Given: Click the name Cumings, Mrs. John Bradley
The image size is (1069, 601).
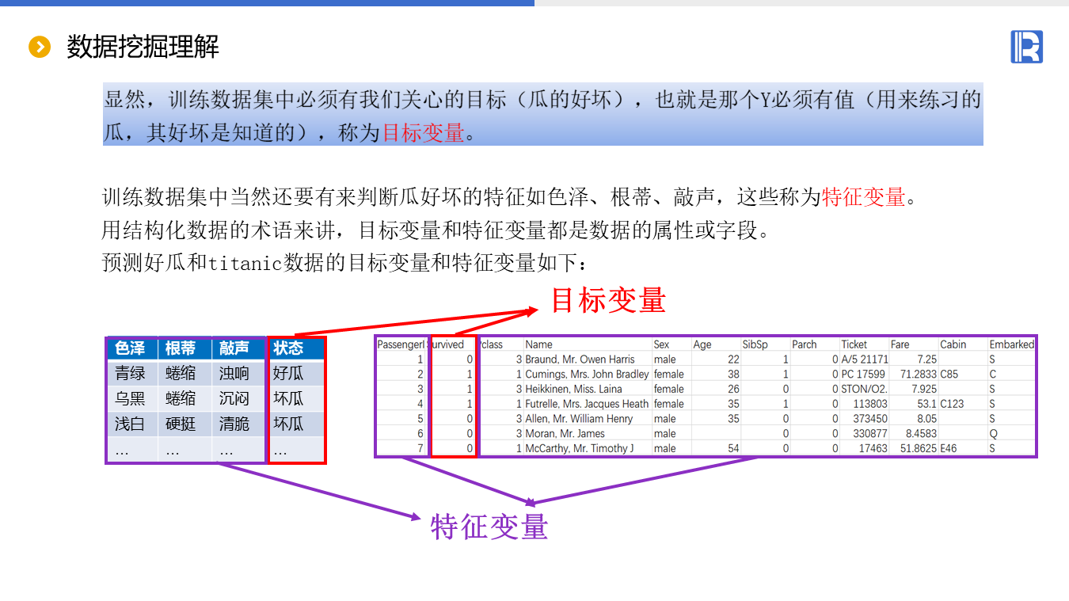Looking at the screenshot, I should [x=587, y=374].
